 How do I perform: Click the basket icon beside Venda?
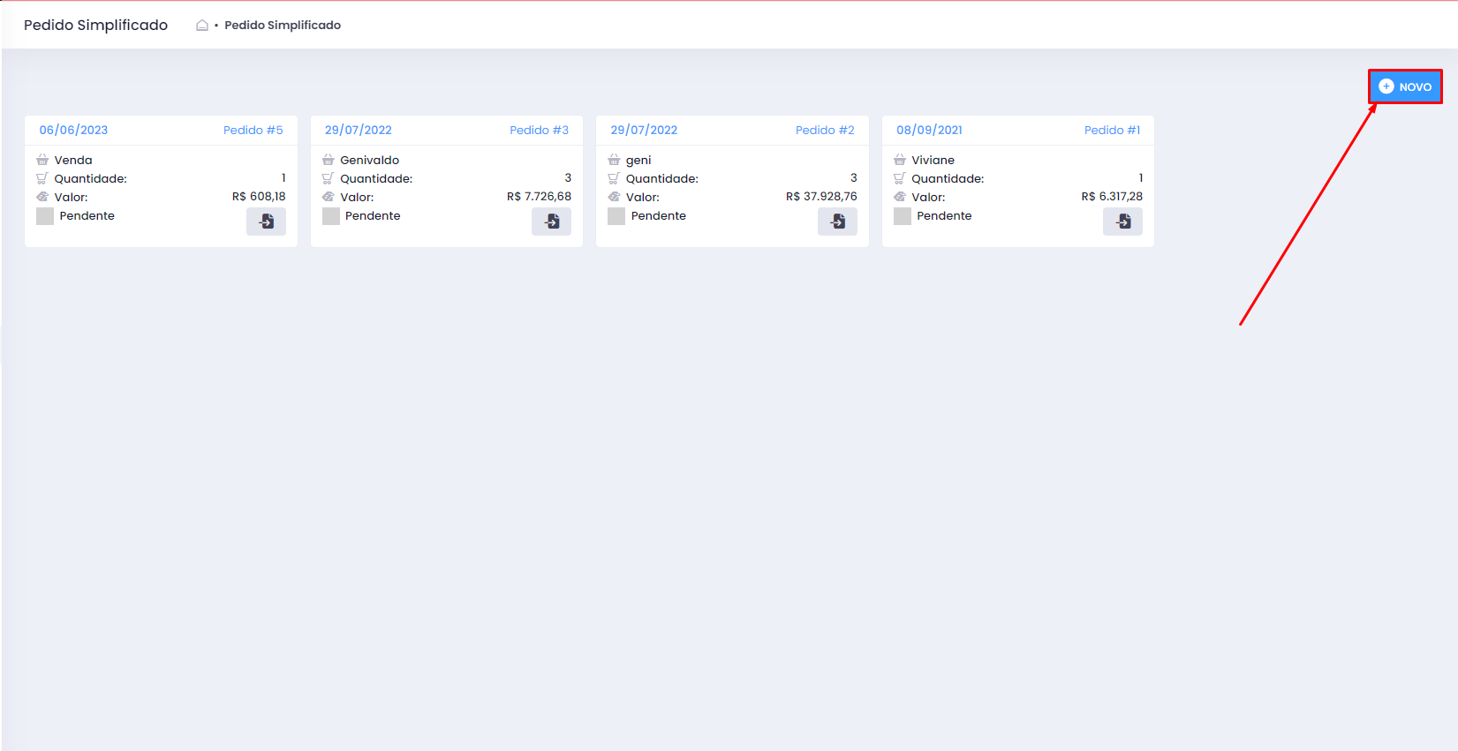coord(42,160)
